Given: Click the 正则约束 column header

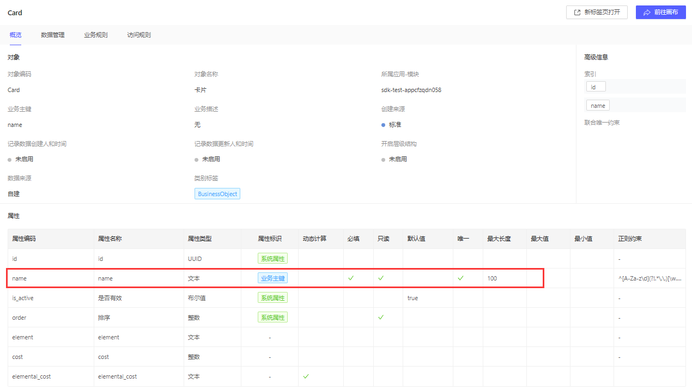Looking at the screenshot, I should pos(630,239).
